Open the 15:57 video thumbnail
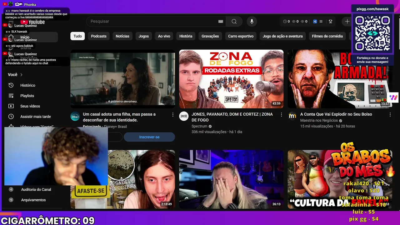The image size is (400, 225). click(340, 79)
